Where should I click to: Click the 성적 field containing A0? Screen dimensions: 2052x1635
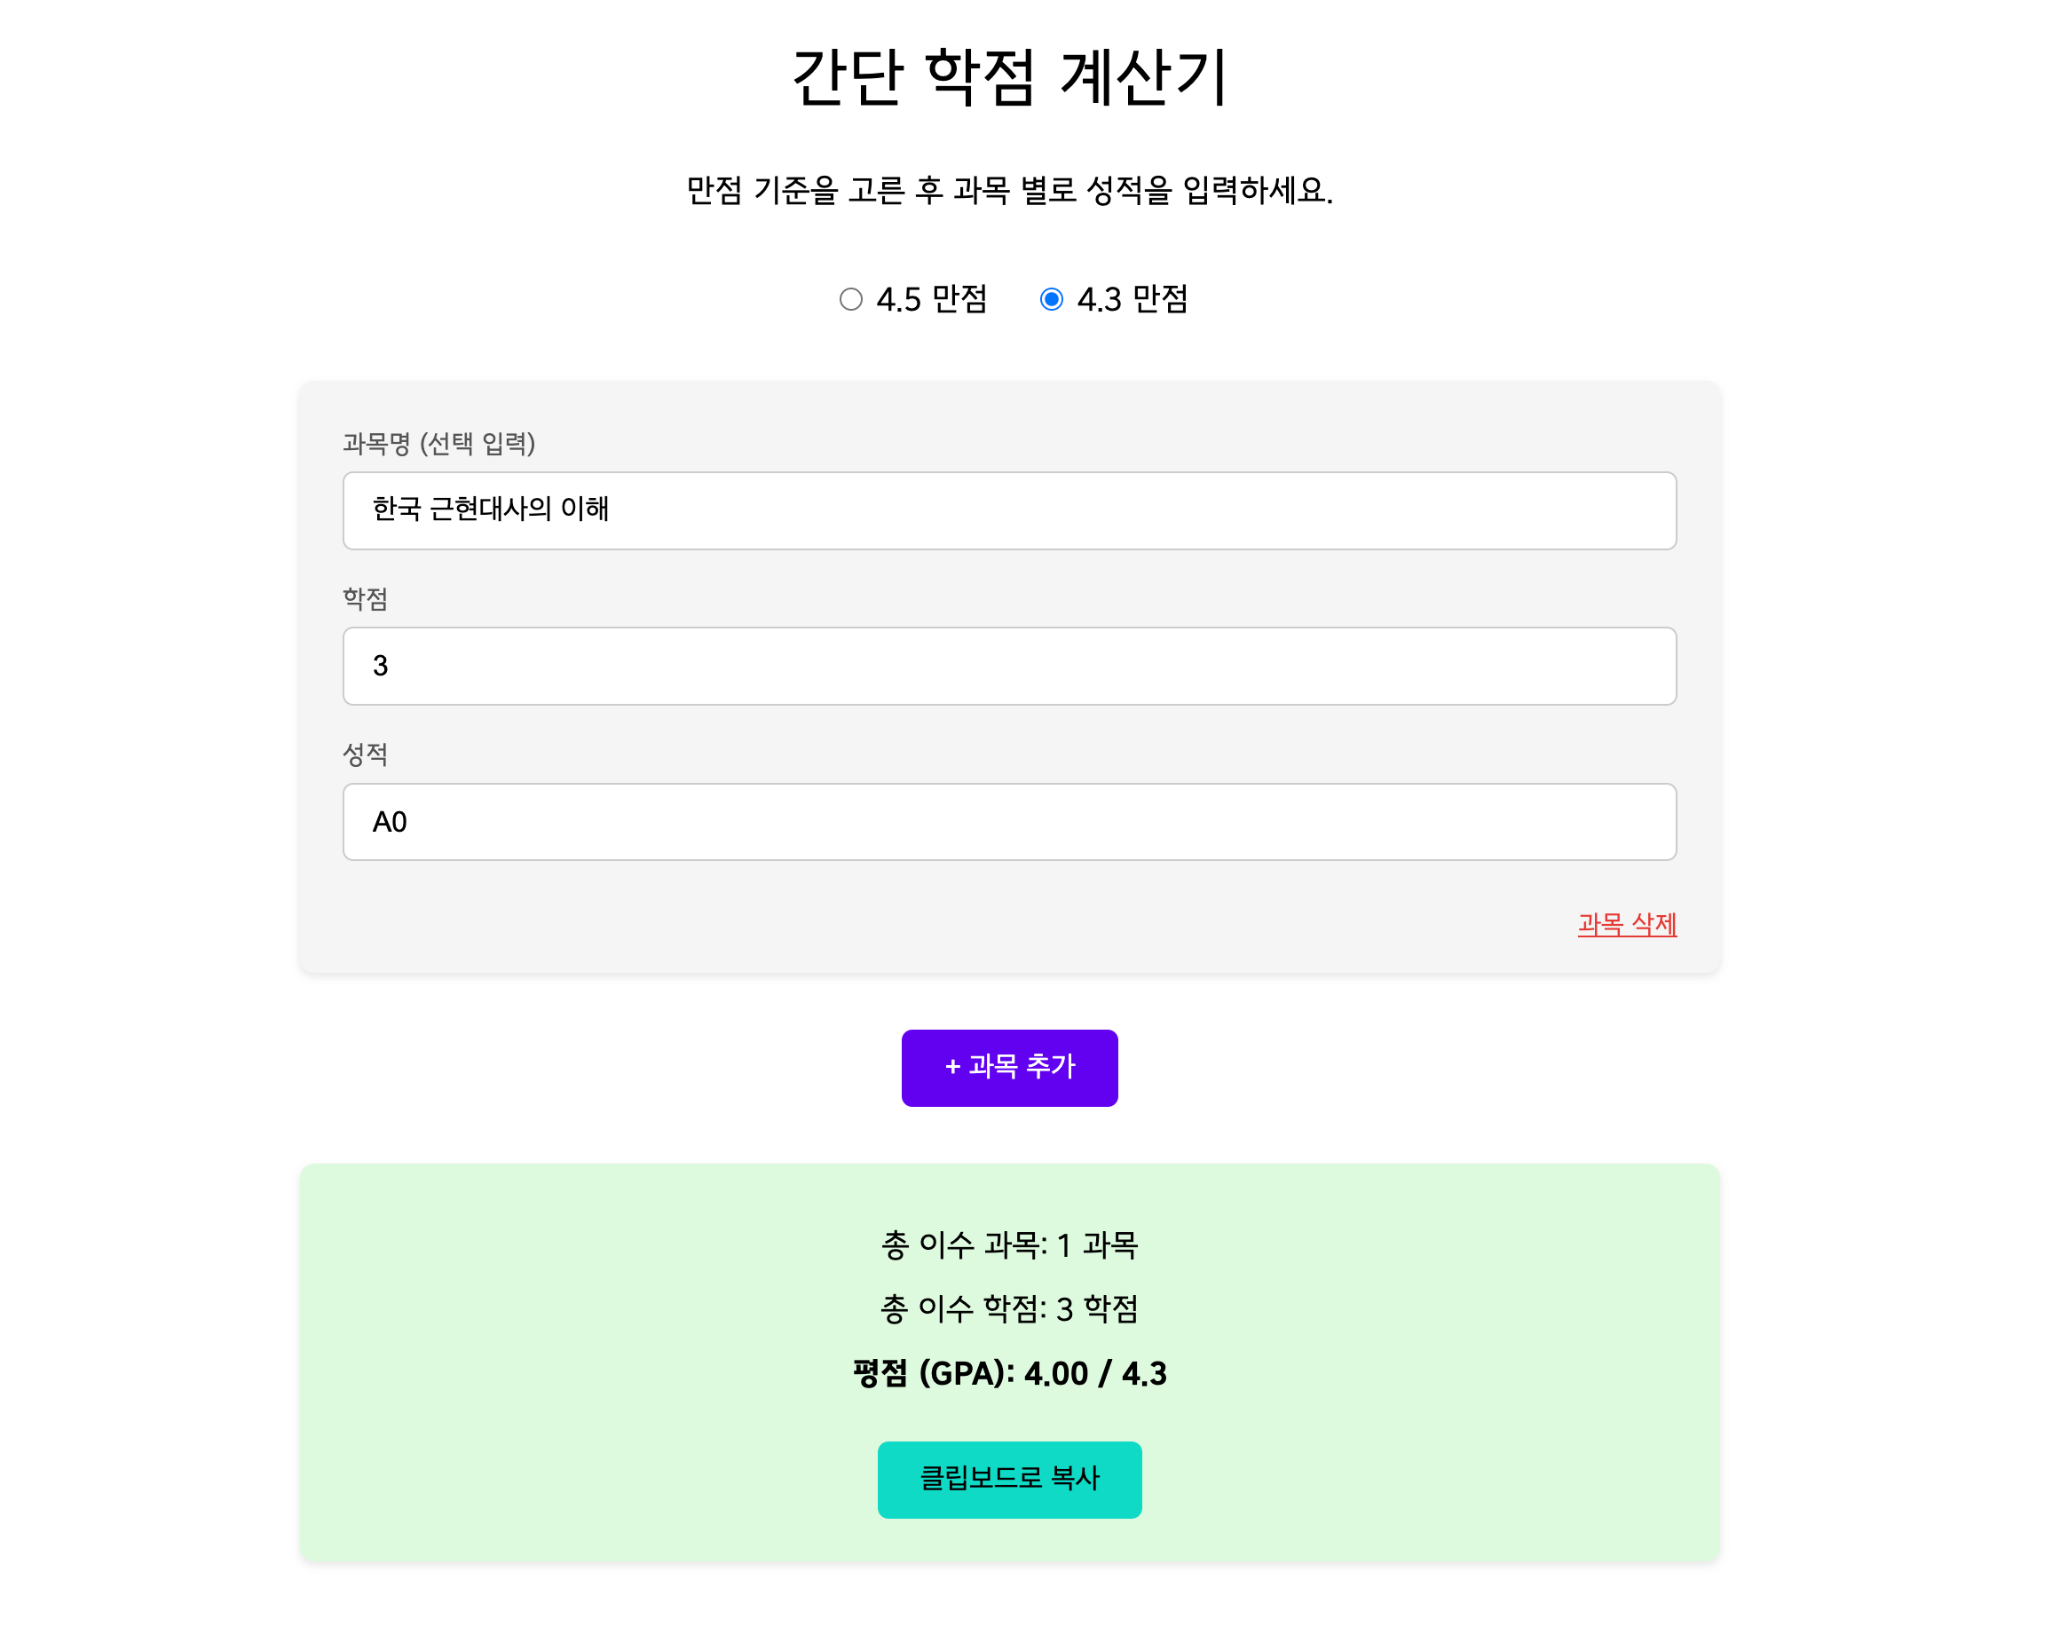click(1009, 821)
